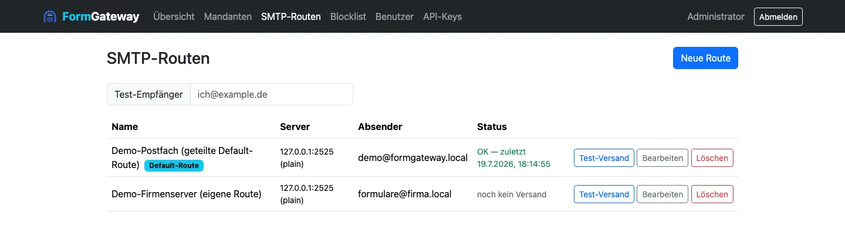
Task: Delete the Demo-Postfach route
Action: click(712, 158)
